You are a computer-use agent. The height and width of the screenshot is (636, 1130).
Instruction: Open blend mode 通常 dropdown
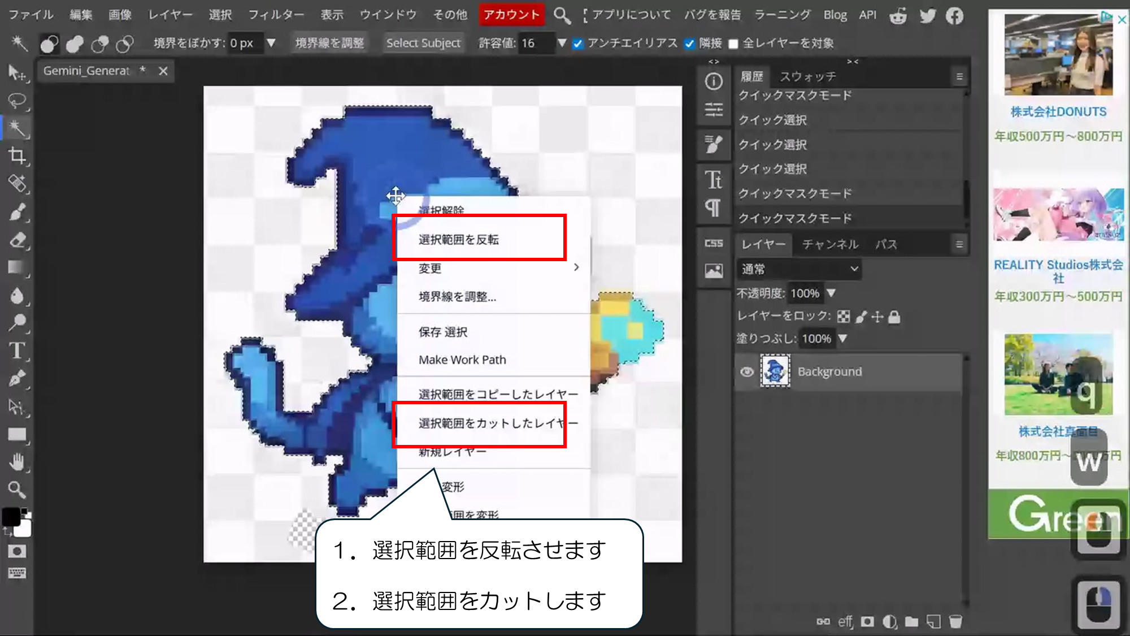point(799,269)
